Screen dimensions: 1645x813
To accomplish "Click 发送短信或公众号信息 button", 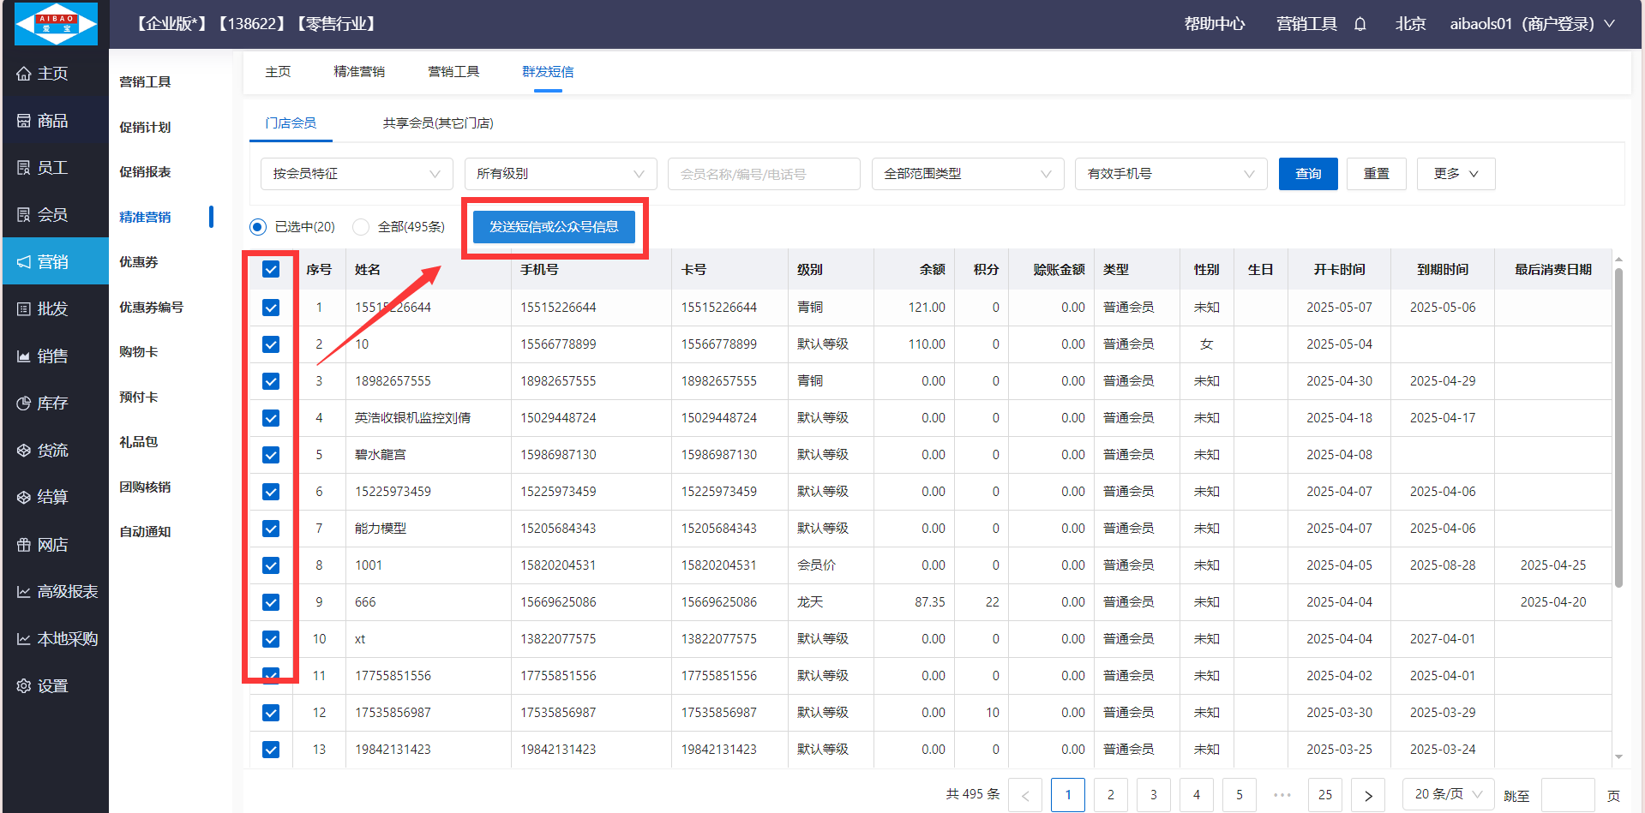I will pyautogui.click(x=554, y=227).
